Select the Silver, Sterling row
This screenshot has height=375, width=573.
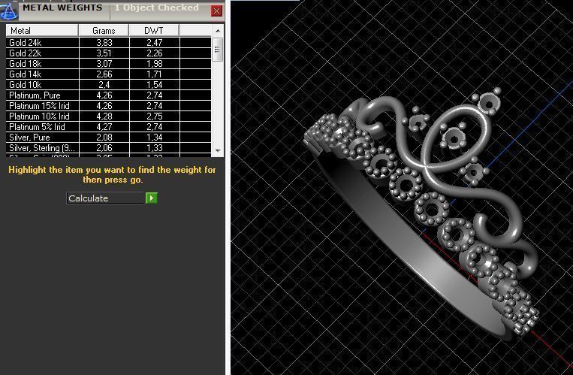click(x=41, y=148)
